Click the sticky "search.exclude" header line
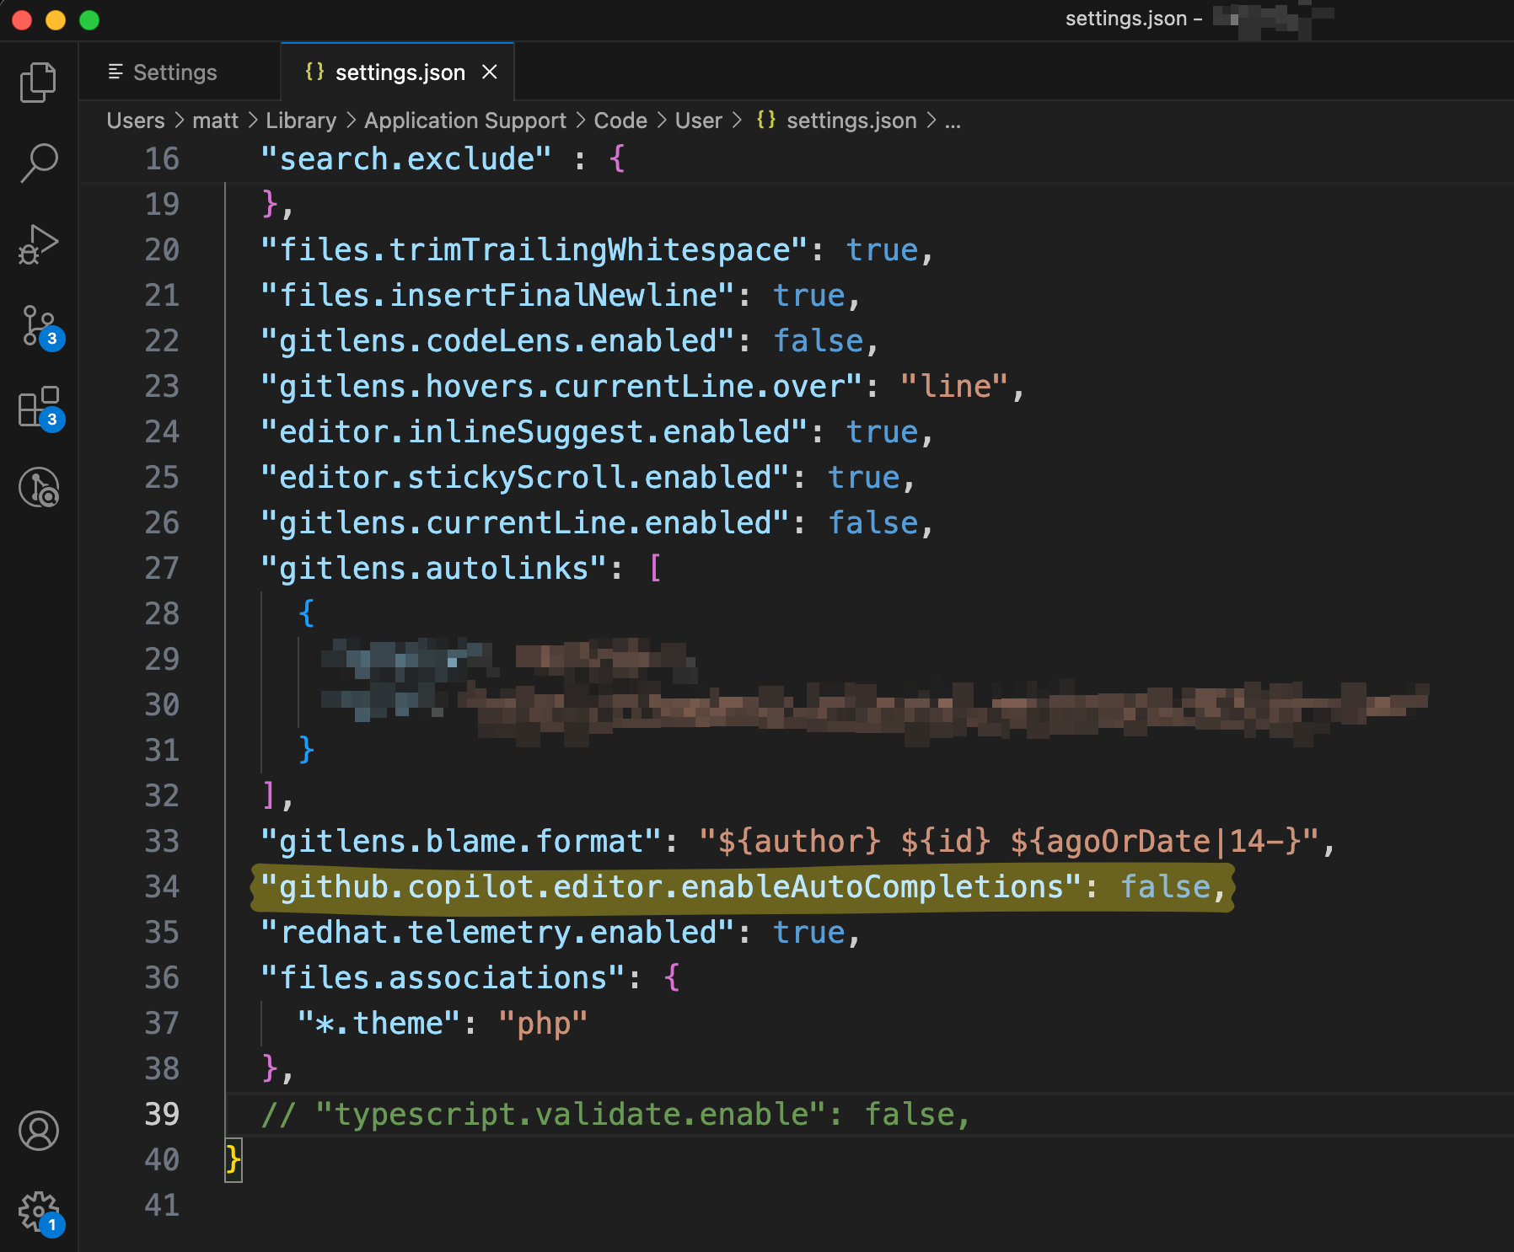 pyautogui.click(x=797, y=159)
